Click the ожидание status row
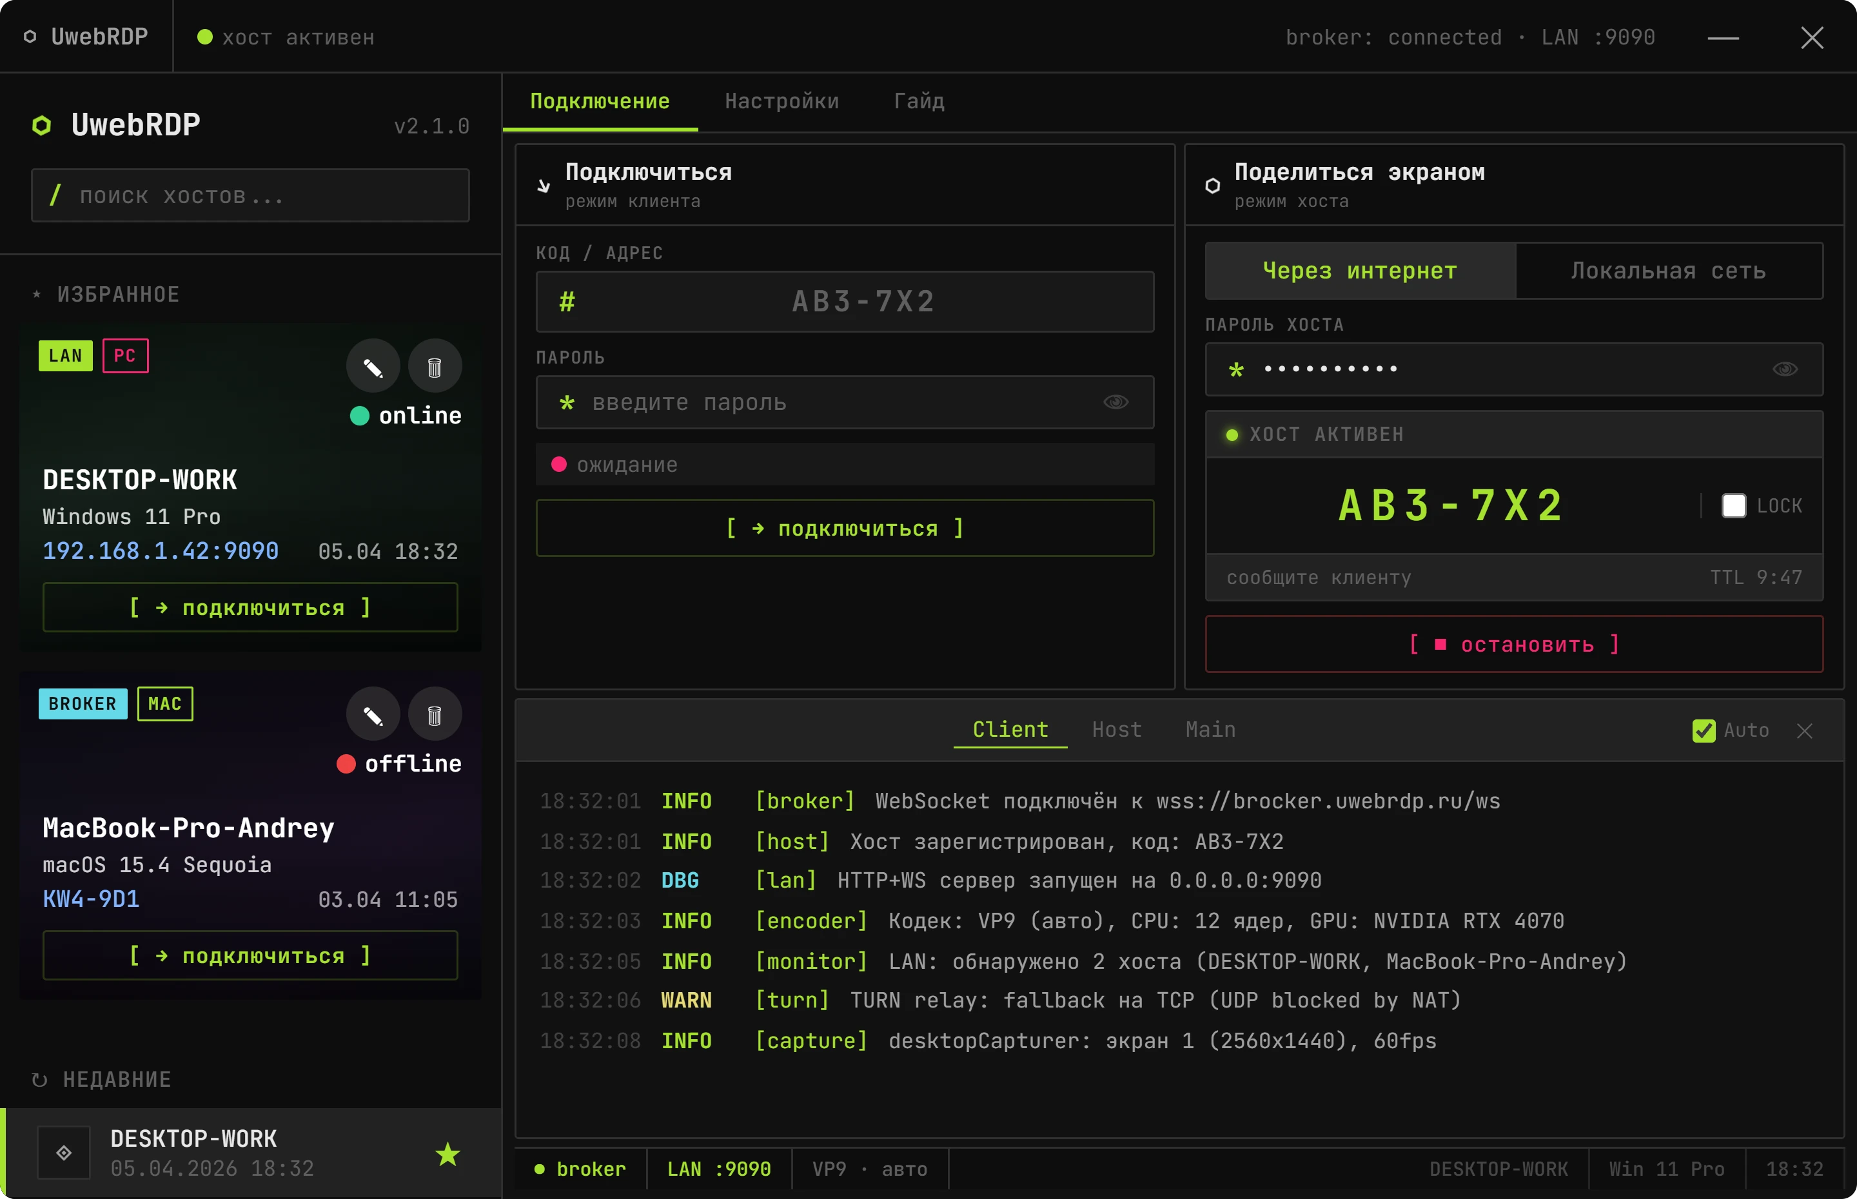The height and width of the screenshot is (1199, 1857). (845, 465)
